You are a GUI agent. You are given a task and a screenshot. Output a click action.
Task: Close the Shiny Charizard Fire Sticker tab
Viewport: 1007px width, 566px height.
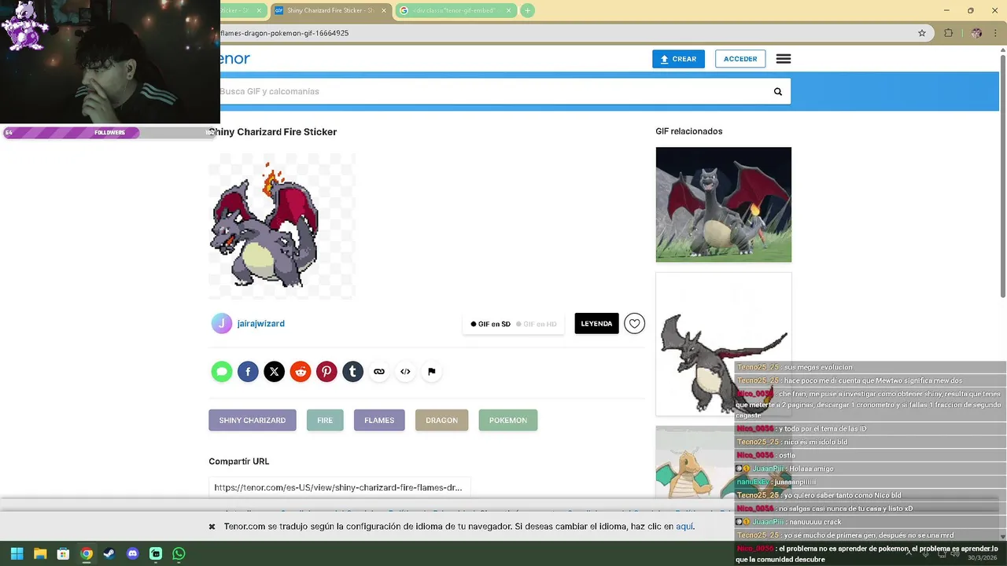point(384,10)
